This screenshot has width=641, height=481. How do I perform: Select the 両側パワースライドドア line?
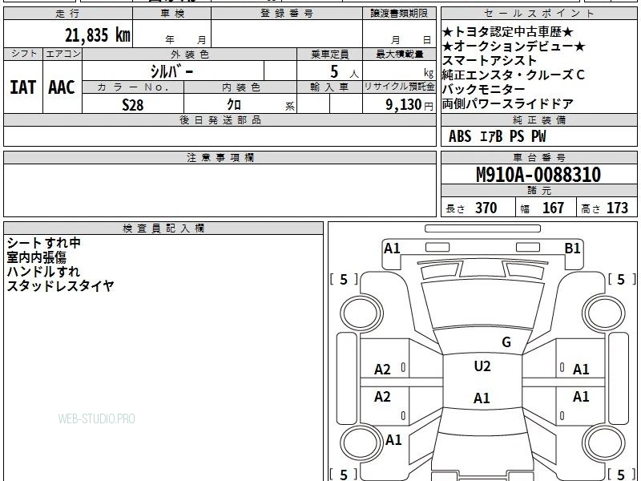(508, 104)
